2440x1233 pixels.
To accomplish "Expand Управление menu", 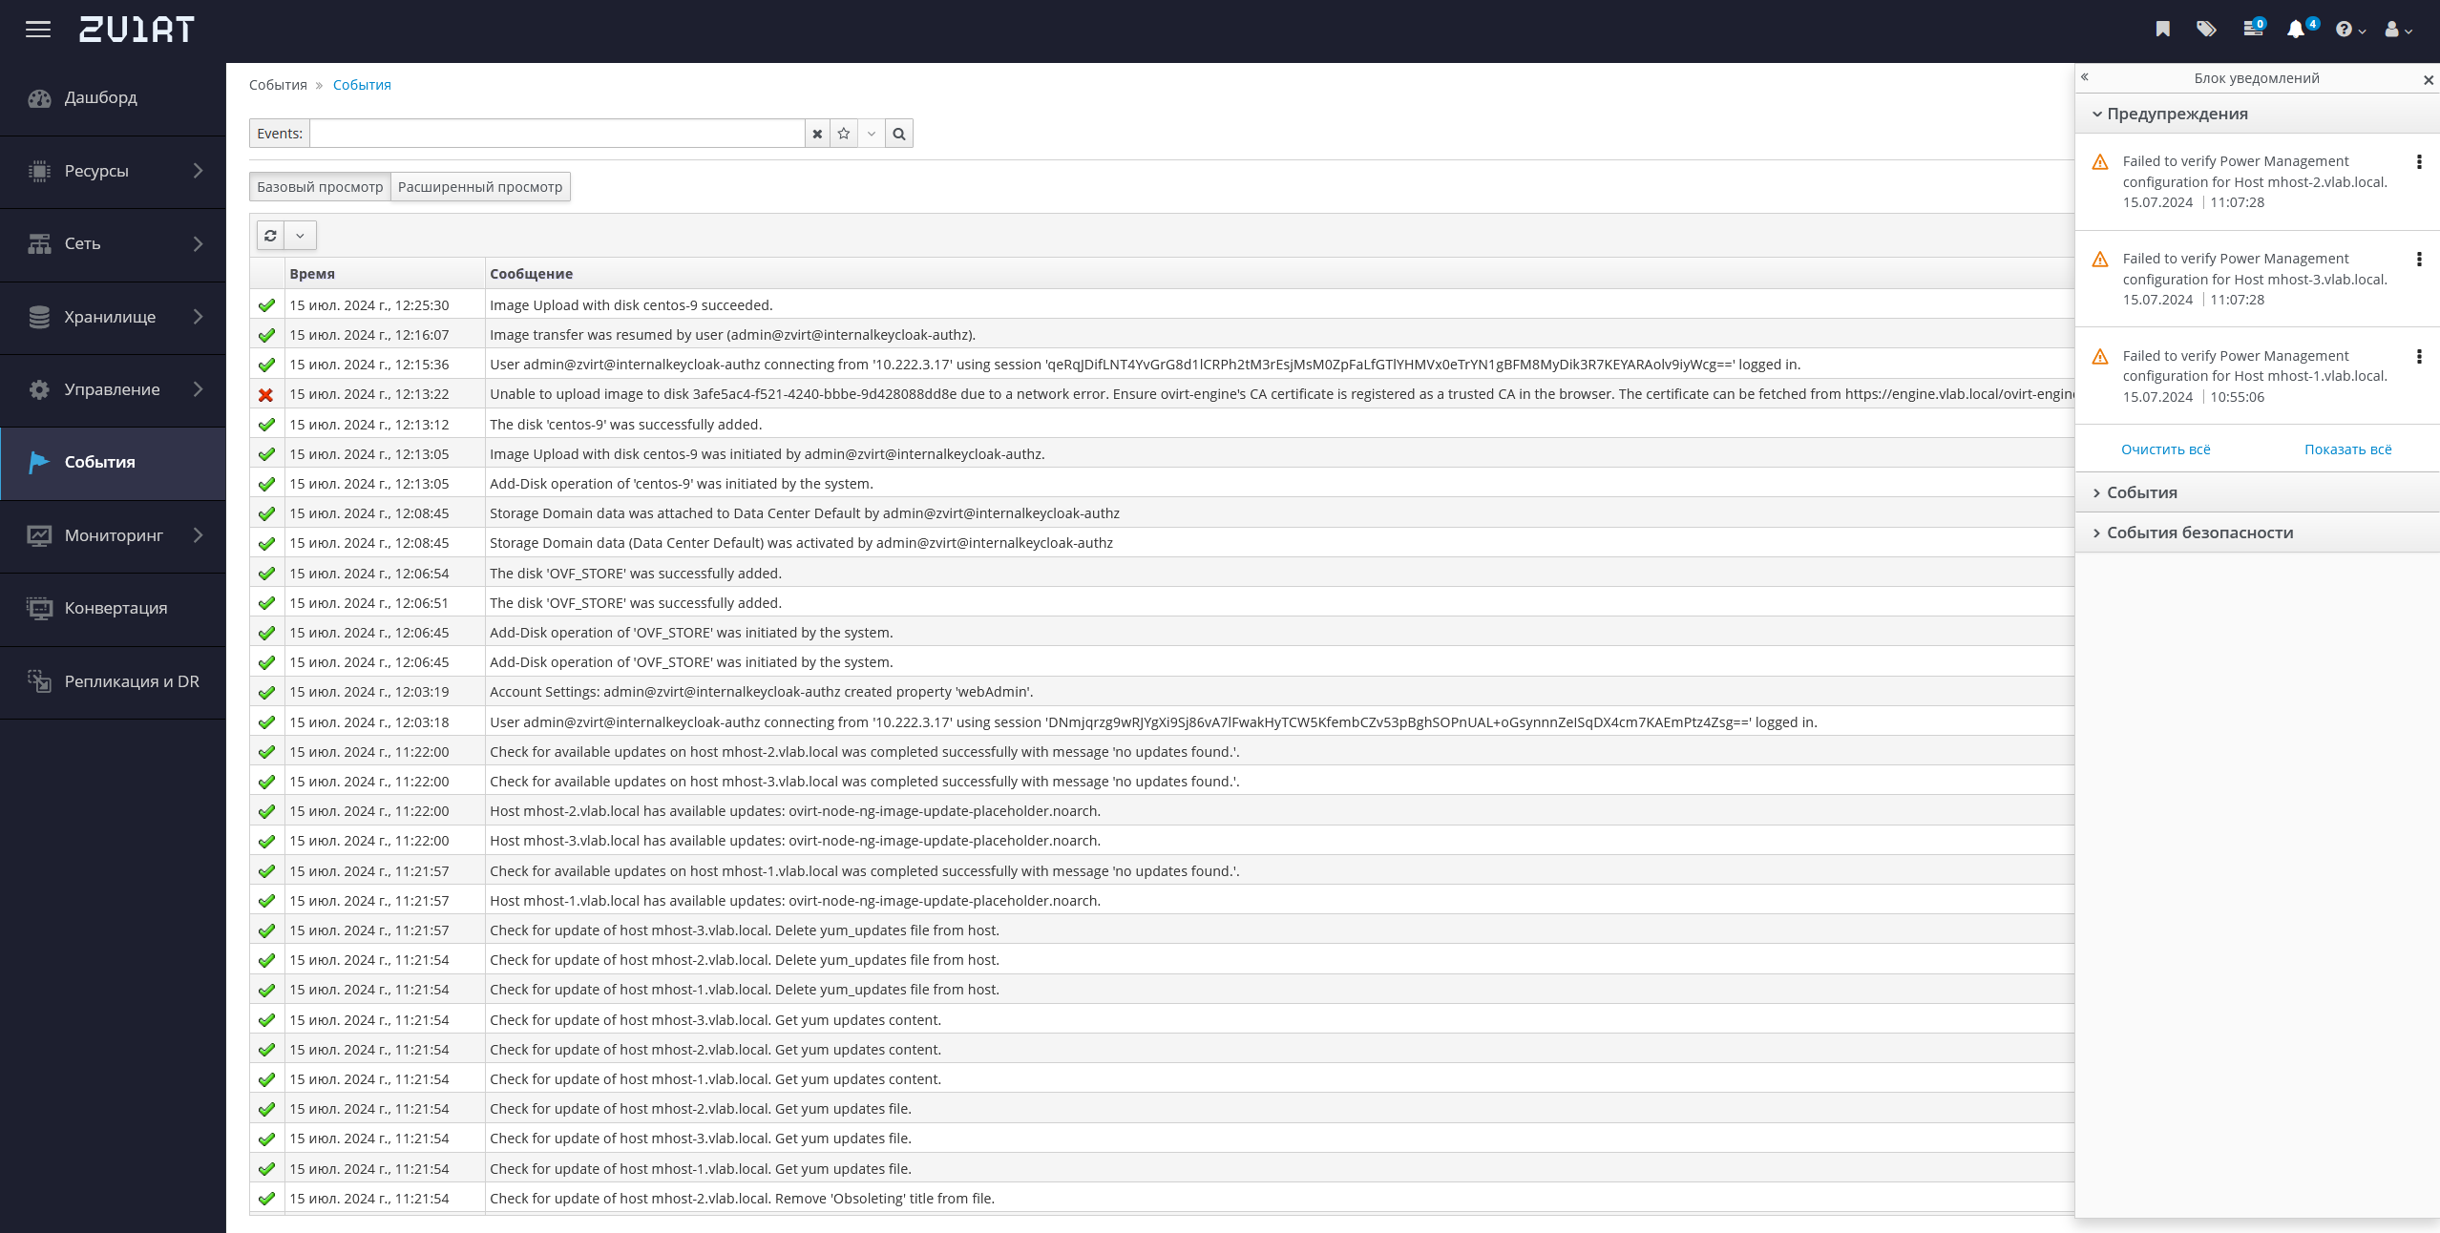I will [x=113, y=389].
